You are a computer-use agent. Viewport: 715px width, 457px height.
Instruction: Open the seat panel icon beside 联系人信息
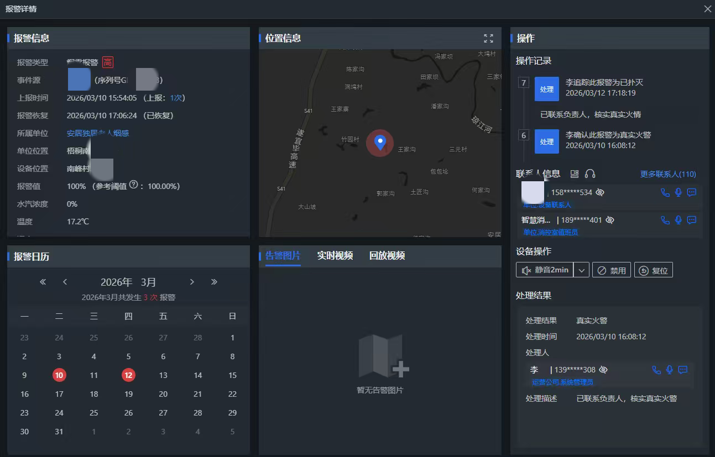pyautogui.click(x=575, y=174)
